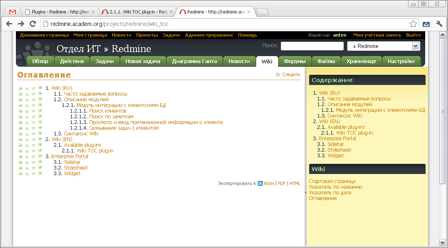Move 'Wiki (RU)' row to top
Image resolution: width=448 pixels, height=248 pixels.
click(20, 88)
